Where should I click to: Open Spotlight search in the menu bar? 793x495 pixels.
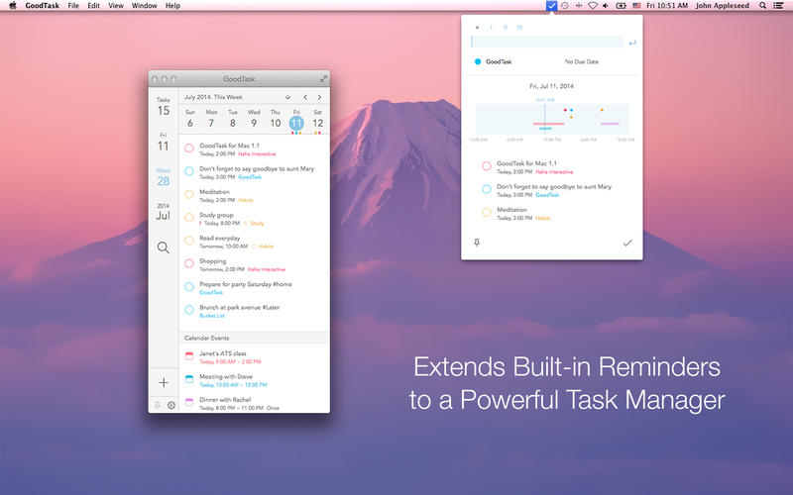click(762, 6)
